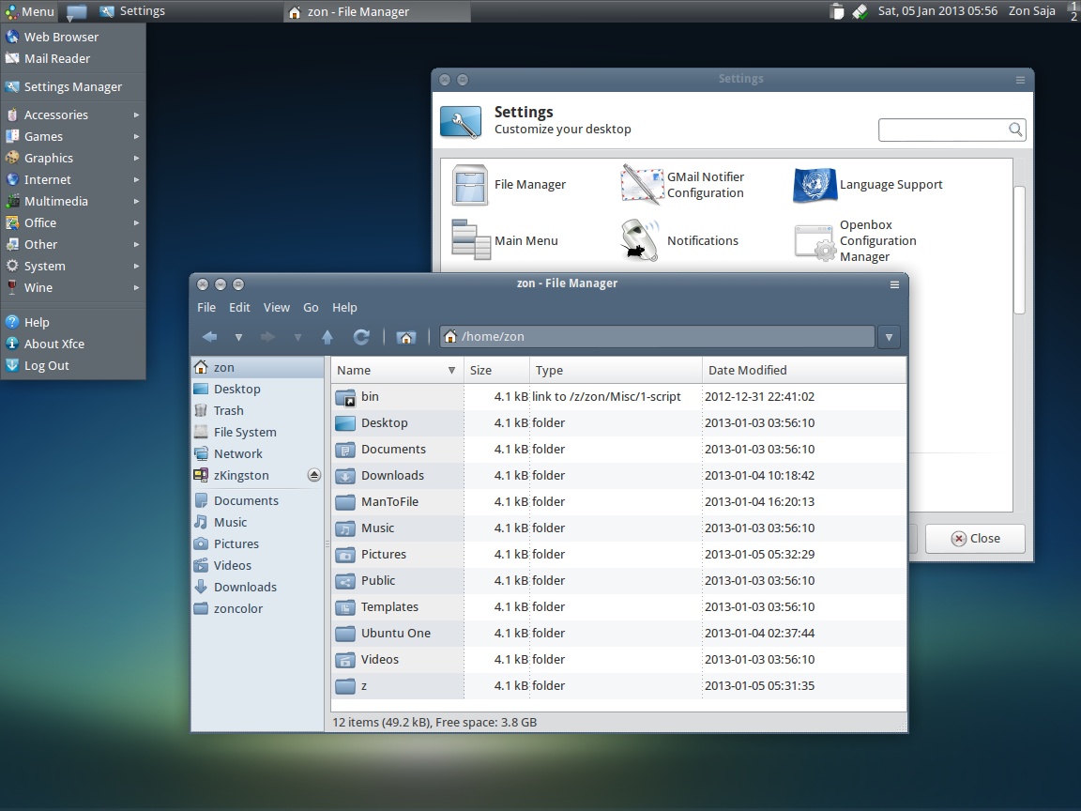Expand the Multimedia submenu in the applications menu
Image resolution: width=1081 pixels, height=811 pixels.
coord(56,201)
